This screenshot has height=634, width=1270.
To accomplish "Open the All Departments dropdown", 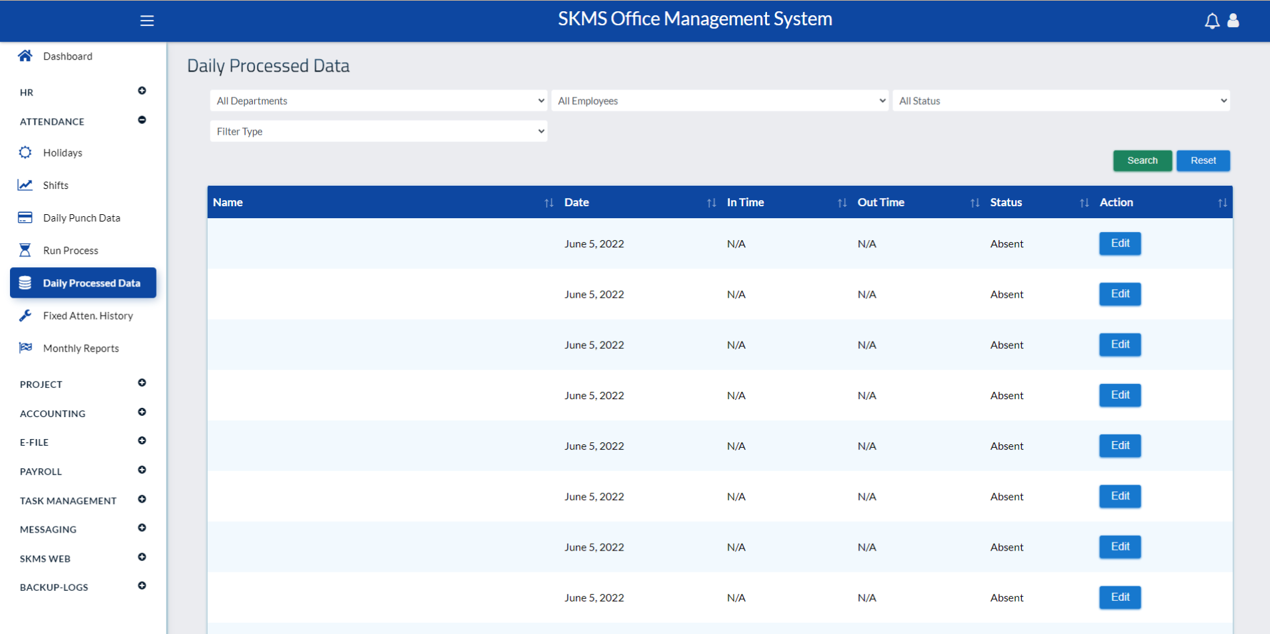I will point(379,101).
